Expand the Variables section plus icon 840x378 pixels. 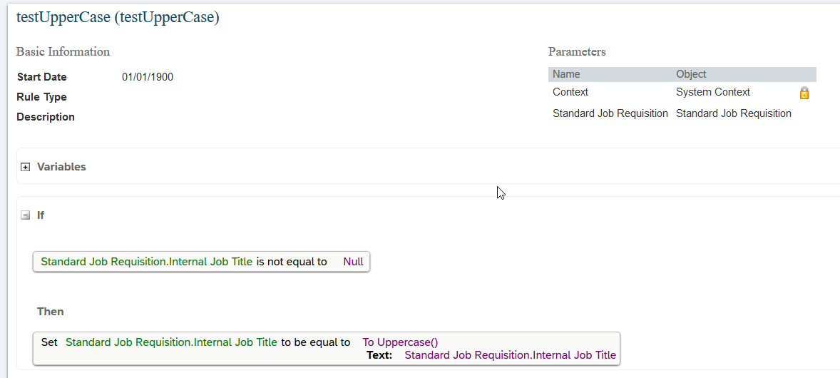[x=25, y=168]
